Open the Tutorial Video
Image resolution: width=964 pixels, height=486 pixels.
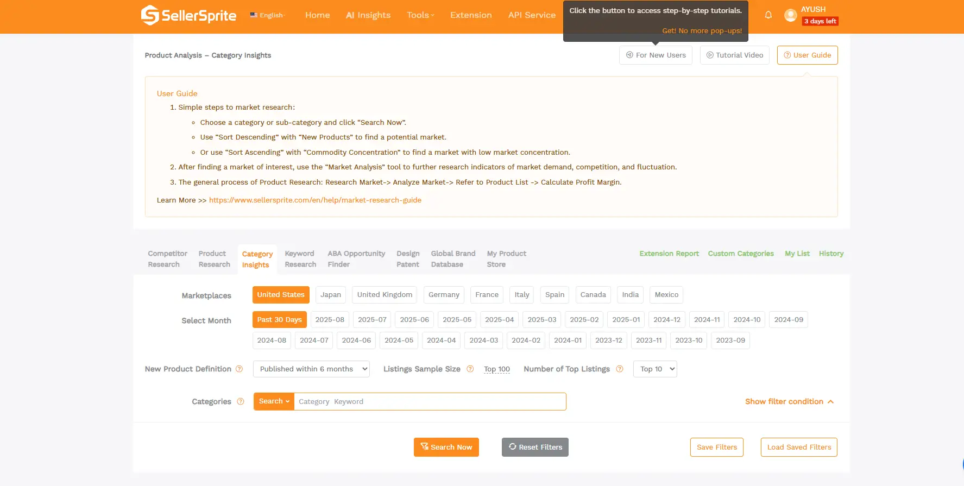(x=735, y=55)
